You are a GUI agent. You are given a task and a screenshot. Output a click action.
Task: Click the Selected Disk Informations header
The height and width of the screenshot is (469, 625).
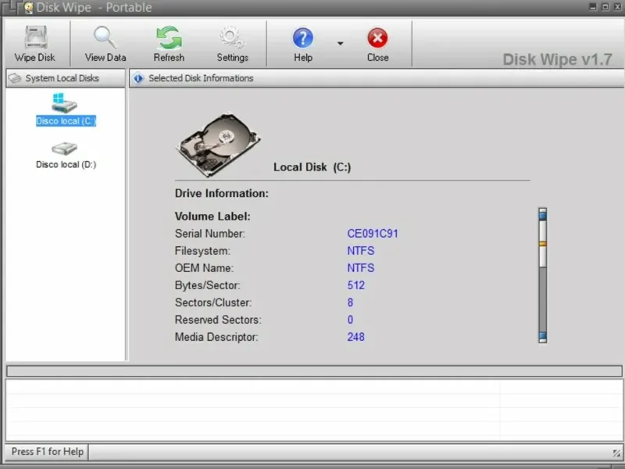377,78
